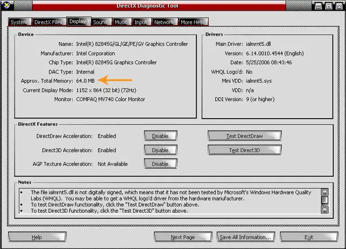Click the DirectX icon in the title bar
This screenshot has height=249, width=346.
coord(6,5)
